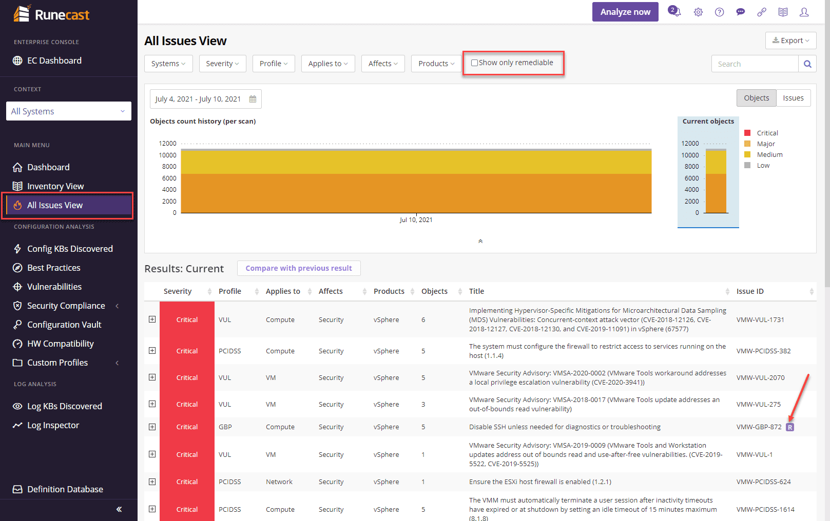Open Log Inspector from the main menu

click(x=53, y=425)
